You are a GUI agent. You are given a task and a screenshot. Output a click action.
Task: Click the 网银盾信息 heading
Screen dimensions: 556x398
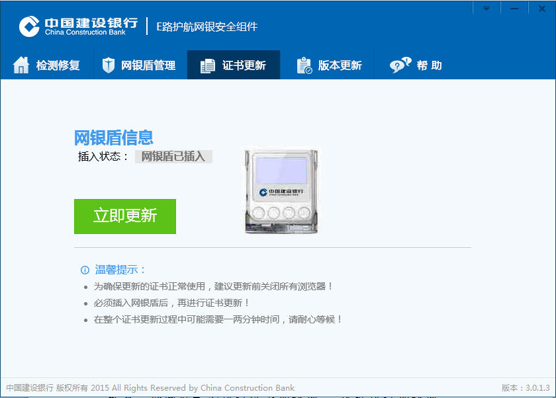click(x=113, y=138)
